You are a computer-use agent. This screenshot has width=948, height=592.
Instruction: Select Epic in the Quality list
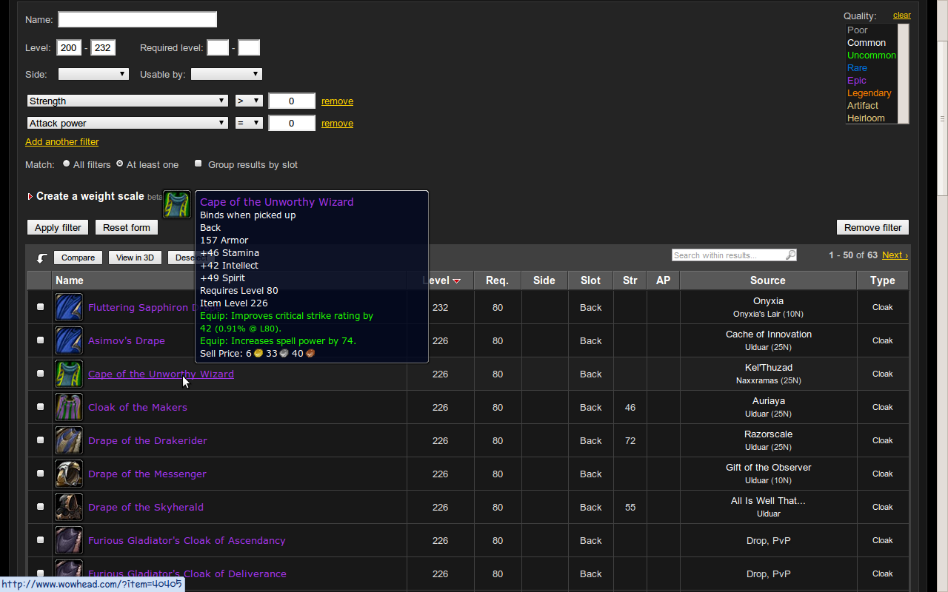[x=857, y=81]
